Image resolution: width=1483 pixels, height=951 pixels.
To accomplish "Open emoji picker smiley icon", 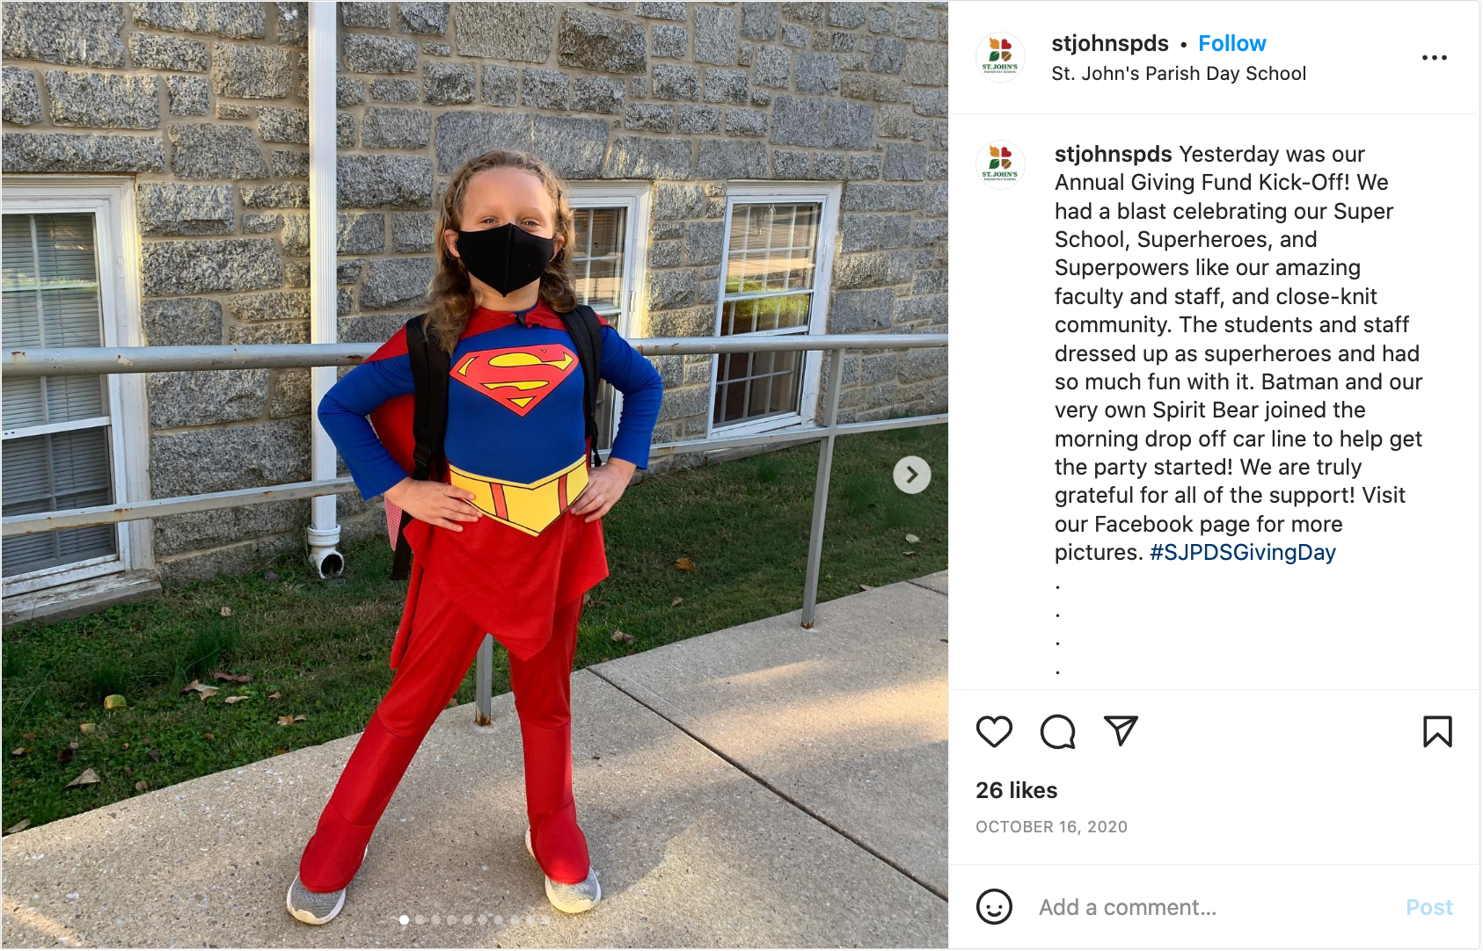I will pos(994,907).
